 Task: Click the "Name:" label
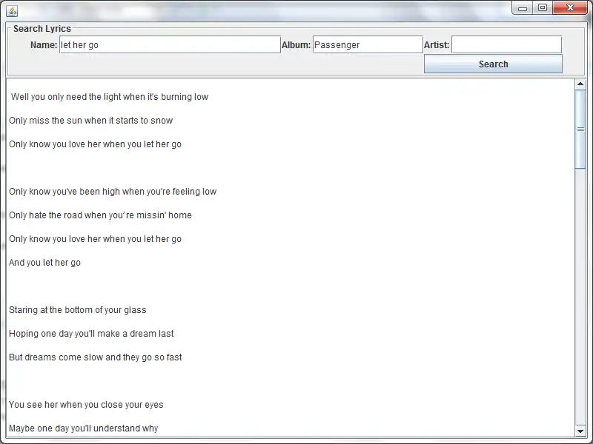pyautogui.click(x=44, y=45)
